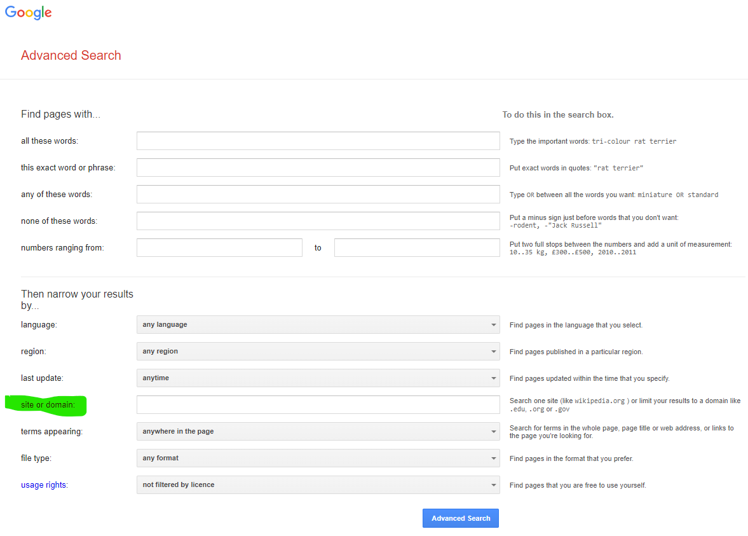
Task: Click the dropdown arrow beside "any region"
Action: point(494,351)
